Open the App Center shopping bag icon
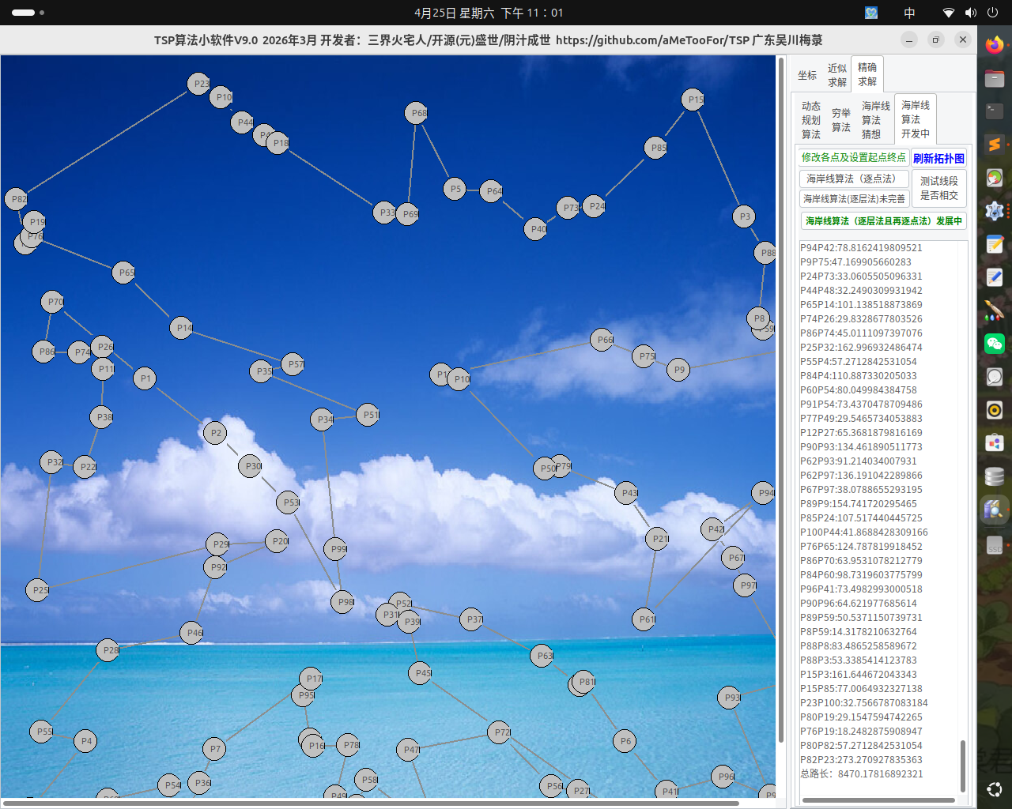Image resolution: width=1012 pixels, height=809 pixels. [995, 443]
